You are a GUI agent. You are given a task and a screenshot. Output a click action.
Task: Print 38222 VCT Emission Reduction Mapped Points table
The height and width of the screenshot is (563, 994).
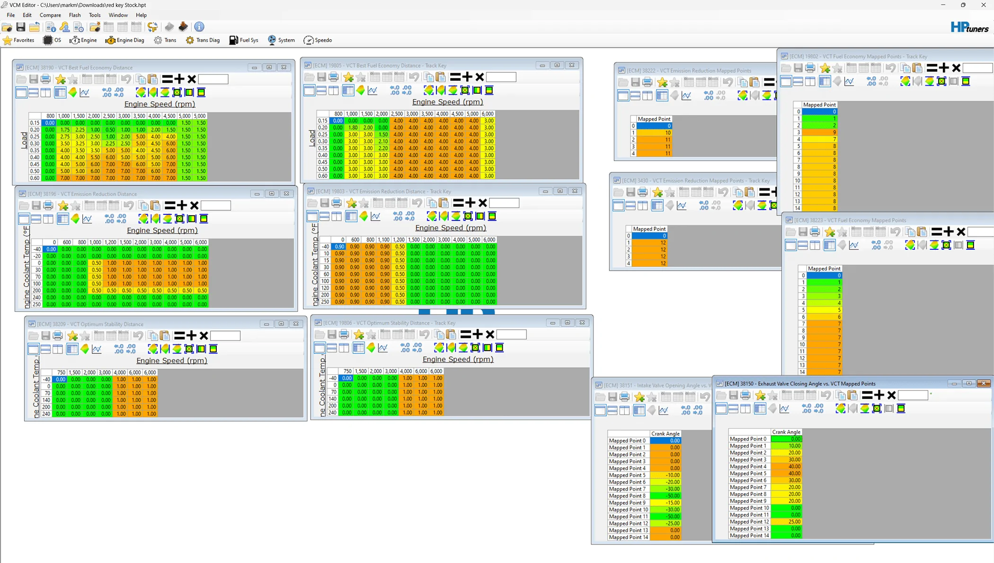click(648, 82)
